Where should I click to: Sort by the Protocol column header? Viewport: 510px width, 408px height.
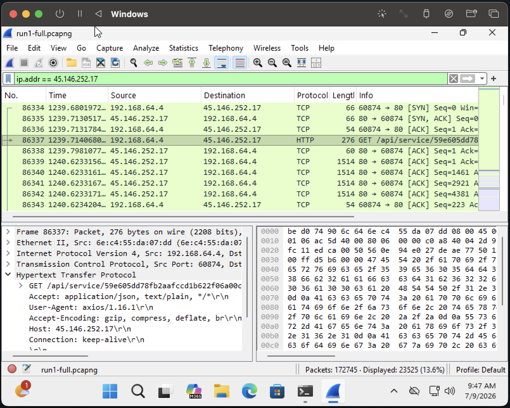(312, 95)
